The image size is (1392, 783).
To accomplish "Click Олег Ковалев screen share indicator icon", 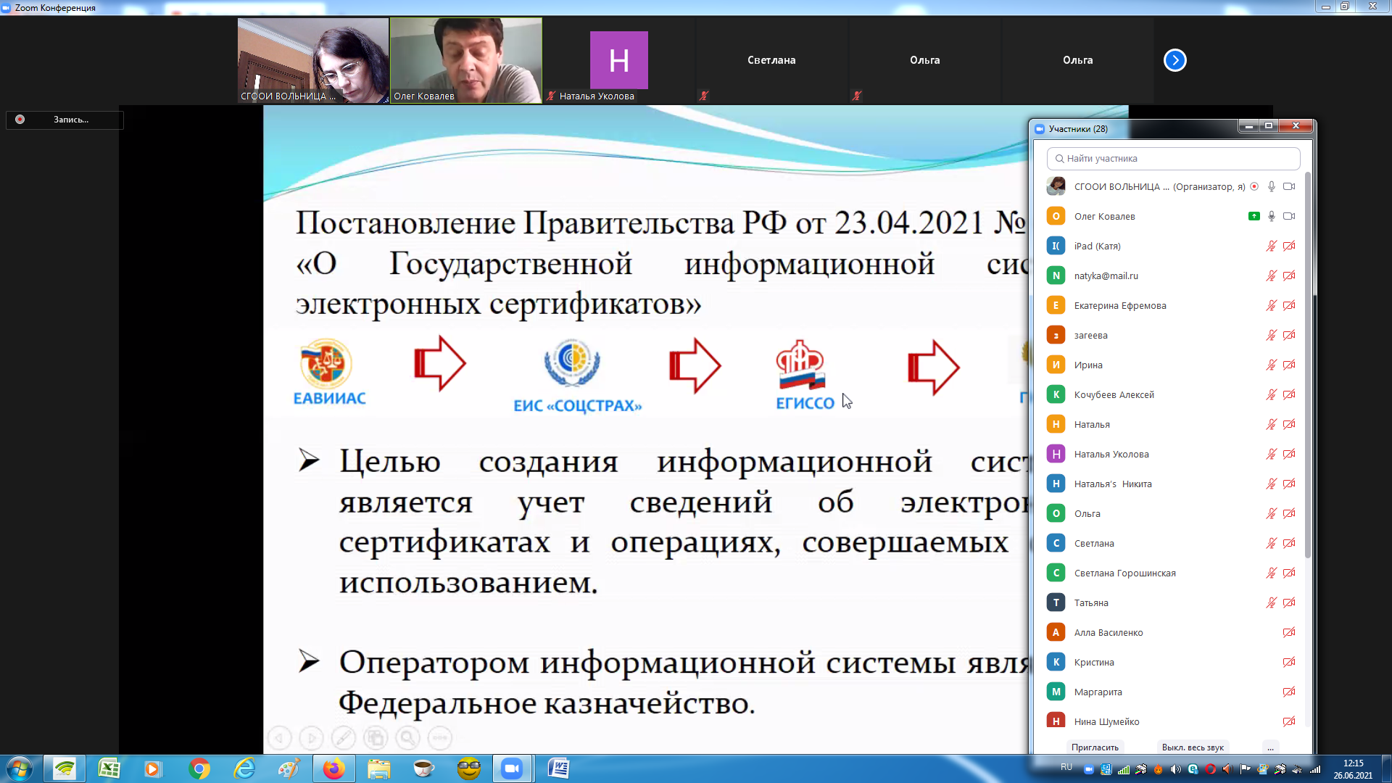I will point(1254,216).
